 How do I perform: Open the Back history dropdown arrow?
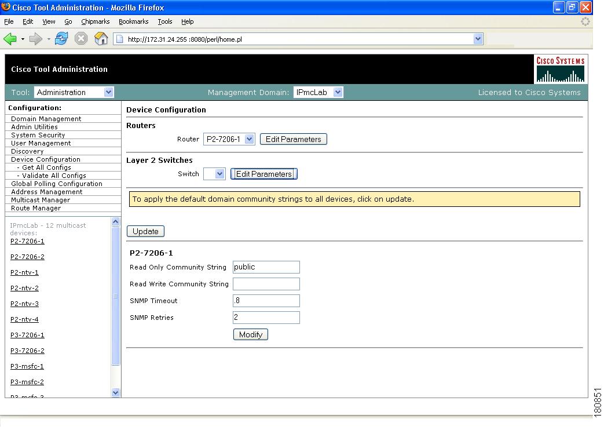[x=23, y=39]
